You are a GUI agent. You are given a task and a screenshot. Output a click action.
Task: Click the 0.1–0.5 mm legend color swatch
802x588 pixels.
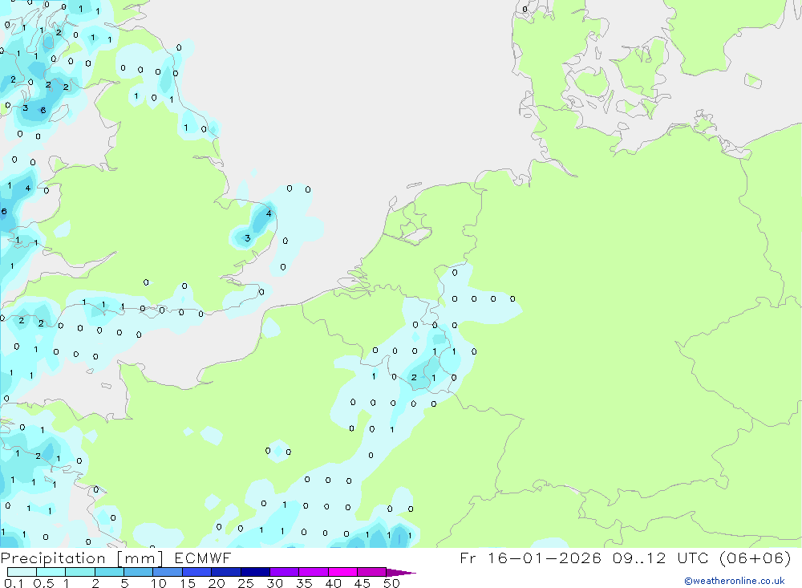point(22,572)
